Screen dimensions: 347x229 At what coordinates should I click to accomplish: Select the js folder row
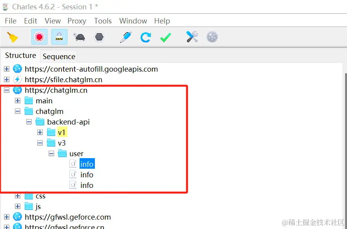(38, 206)
